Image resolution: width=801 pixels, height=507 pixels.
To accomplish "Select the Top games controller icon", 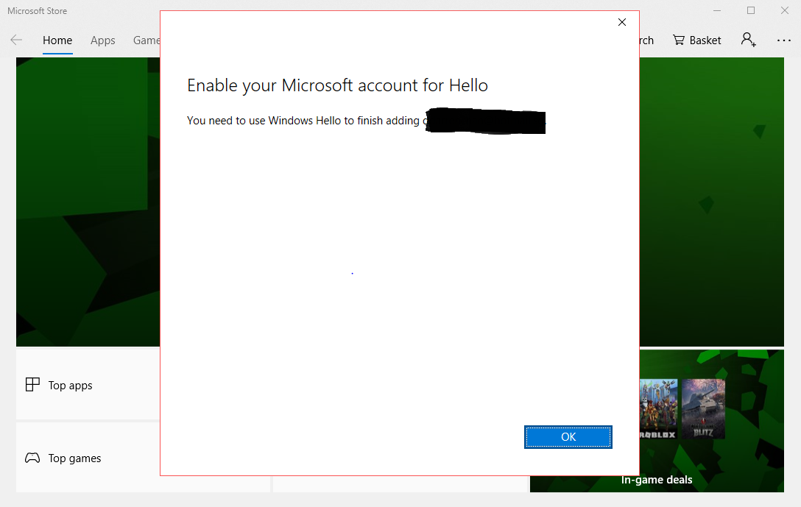I will tap(32, 458).
